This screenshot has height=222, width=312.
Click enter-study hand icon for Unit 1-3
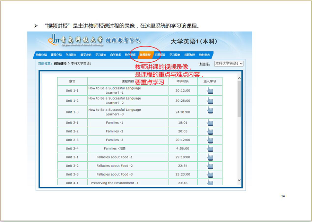pyautogui.click(x=210, y=110)
